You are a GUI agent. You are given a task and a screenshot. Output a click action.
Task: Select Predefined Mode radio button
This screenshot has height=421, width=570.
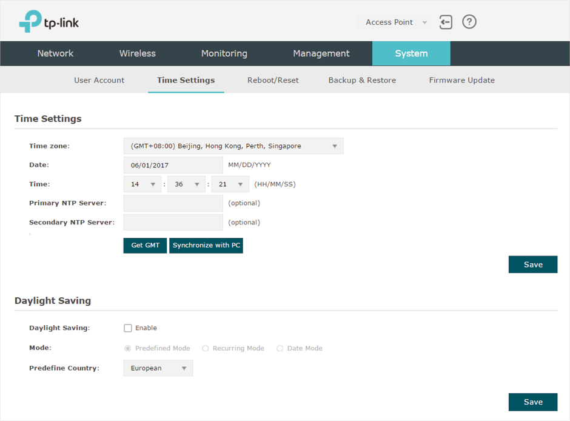tap(127, 348)
